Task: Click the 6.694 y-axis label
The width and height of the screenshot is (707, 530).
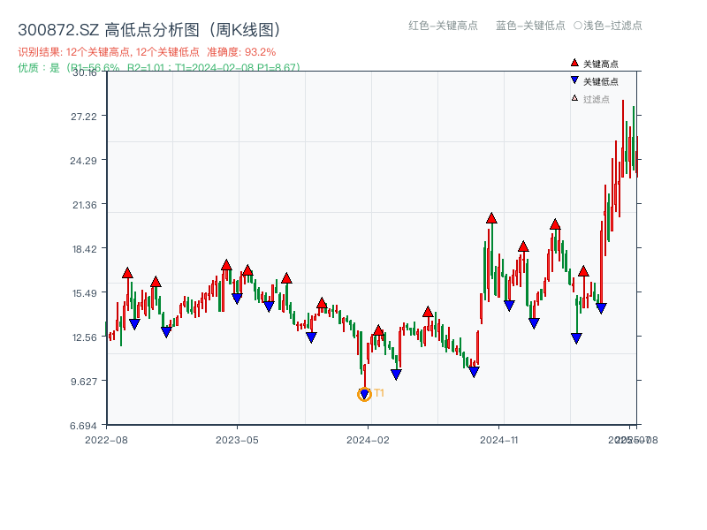Action: pos(83,426)
